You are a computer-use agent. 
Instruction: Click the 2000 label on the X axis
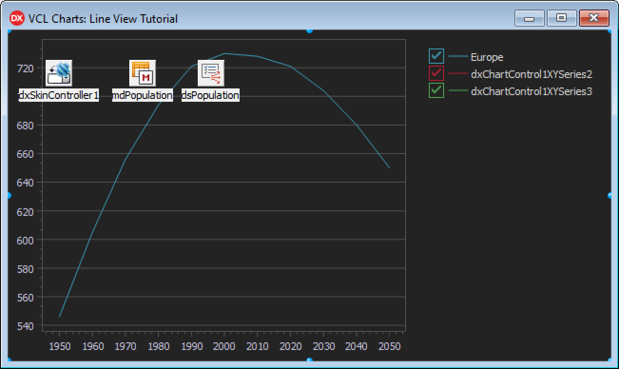224,346
